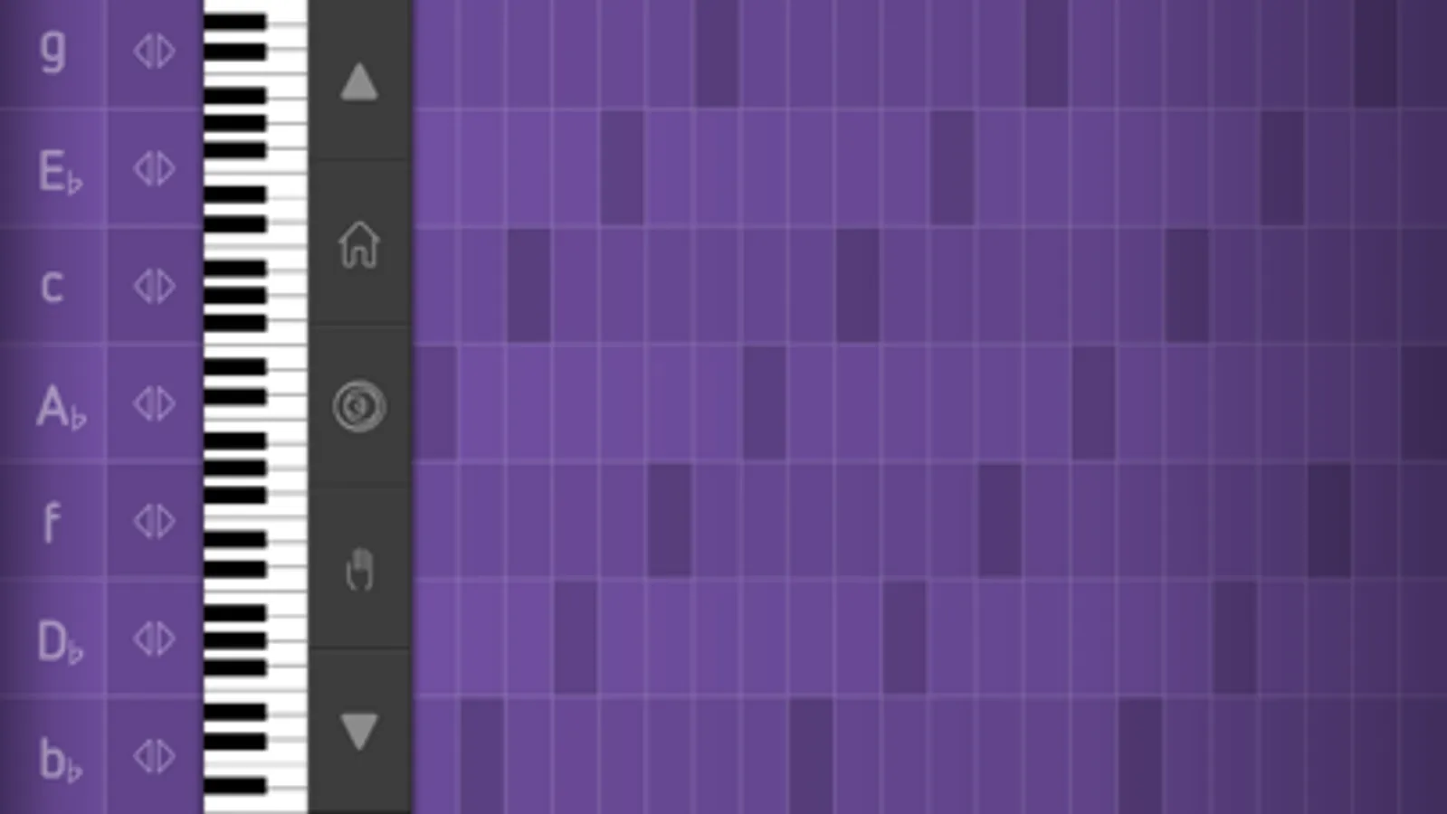The height and width of the screenshot is (814, 1447).
Task: Click the f row's double-arrow icon
Action: click(154, 522)
